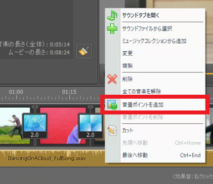Choose 変更 in the context menu
Image resolution: width=213 pixels, height=184 pixels.
click(128, 53)
